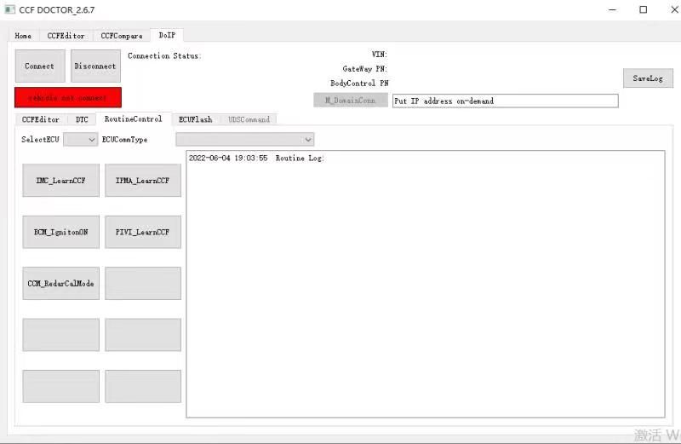Open the Home tab

[x=23, y=36]
